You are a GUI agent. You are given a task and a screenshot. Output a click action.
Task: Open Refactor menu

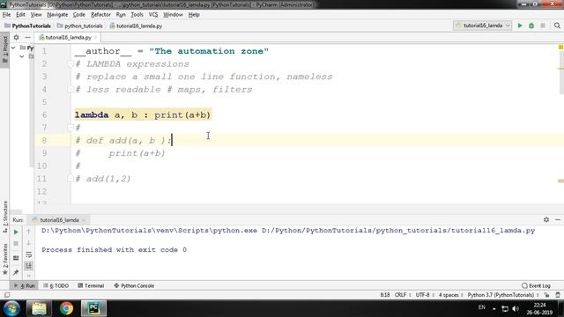[x=100, y=15]
